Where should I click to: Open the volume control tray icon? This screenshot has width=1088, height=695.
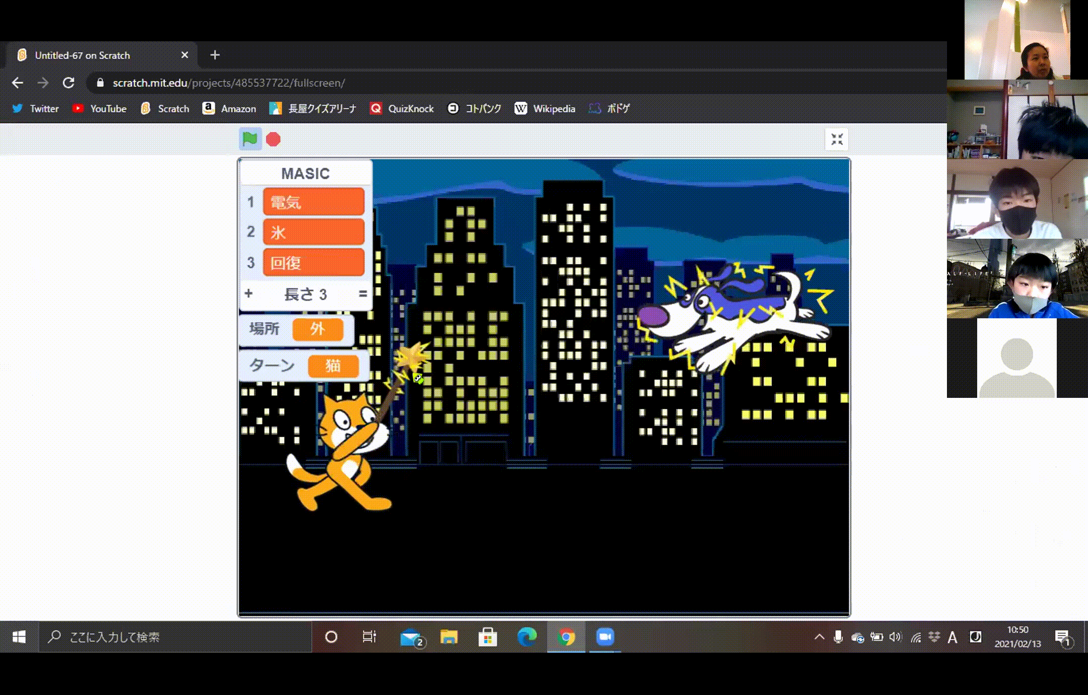895,637
